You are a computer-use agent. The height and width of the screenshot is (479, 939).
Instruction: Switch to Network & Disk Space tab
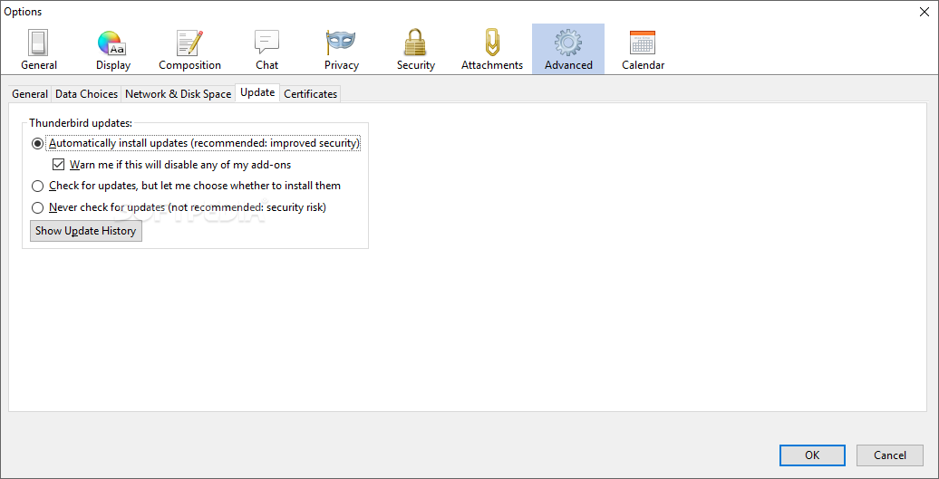(x=179, y=94)
